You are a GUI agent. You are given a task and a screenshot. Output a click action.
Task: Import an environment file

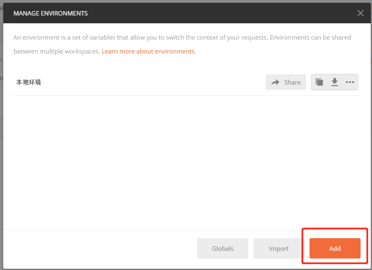pos(279,248)
